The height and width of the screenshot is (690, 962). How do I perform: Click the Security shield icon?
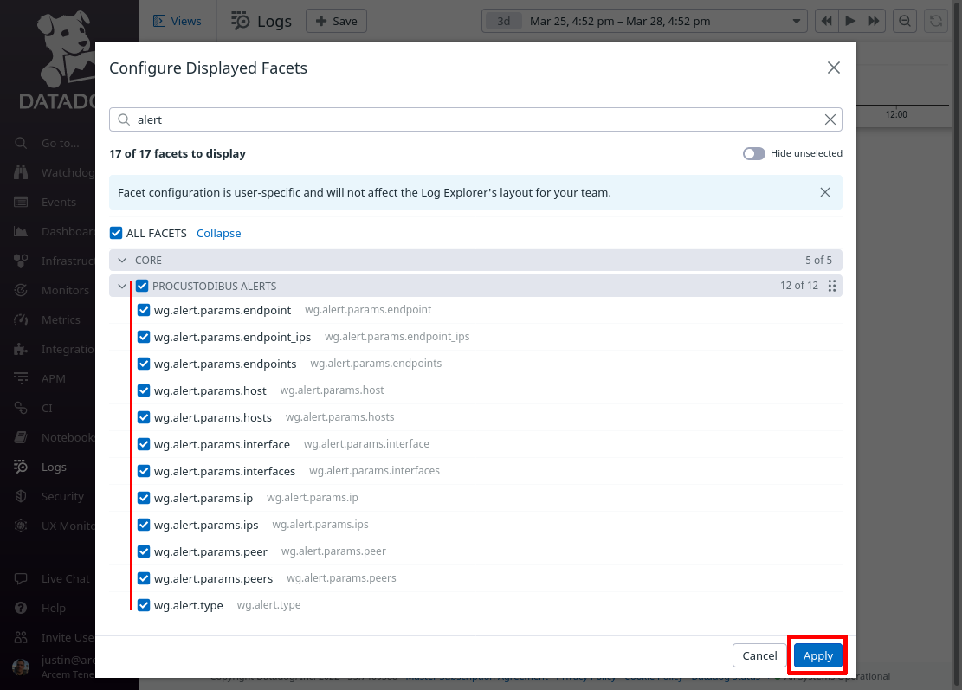(x=21, y=496)
